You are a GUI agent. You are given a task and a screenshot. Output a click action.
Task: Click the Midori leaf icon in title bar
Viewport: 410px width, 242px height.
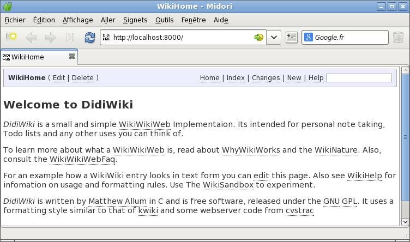7,7
